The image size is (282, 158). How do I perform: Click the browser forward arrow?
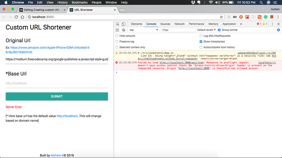click(x=10, y=17)
